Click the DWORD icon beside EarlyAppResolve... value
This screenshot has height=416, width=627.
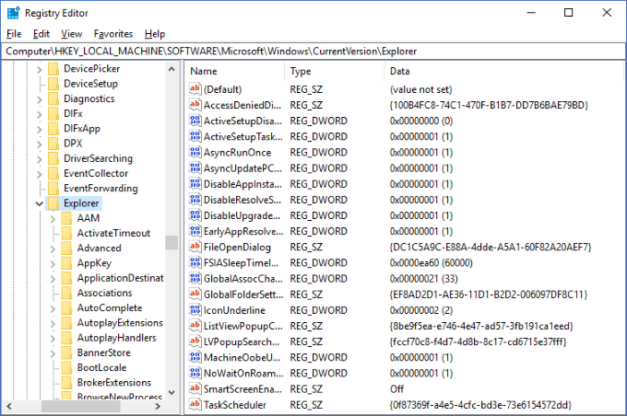point(195,231)
